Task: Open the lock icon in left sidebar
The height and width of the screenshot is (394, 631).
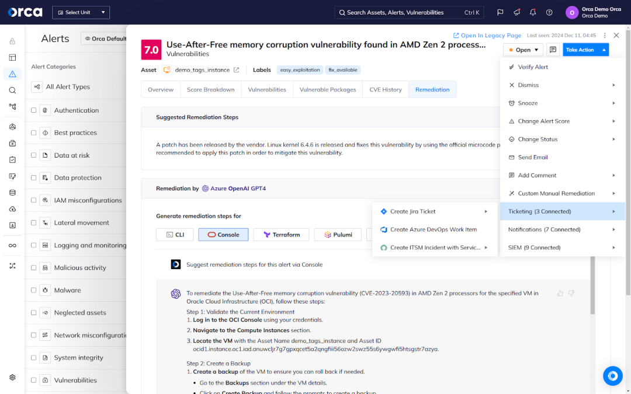Action: pyautogui.click(x=12, y=41)
